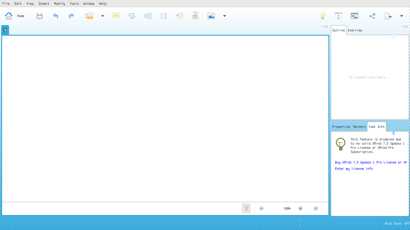Launch presentation mode

pos(339,16)
